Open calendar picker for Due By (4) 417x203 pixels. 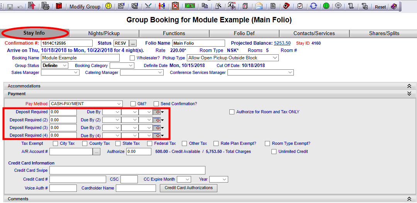tap(157, 135)
